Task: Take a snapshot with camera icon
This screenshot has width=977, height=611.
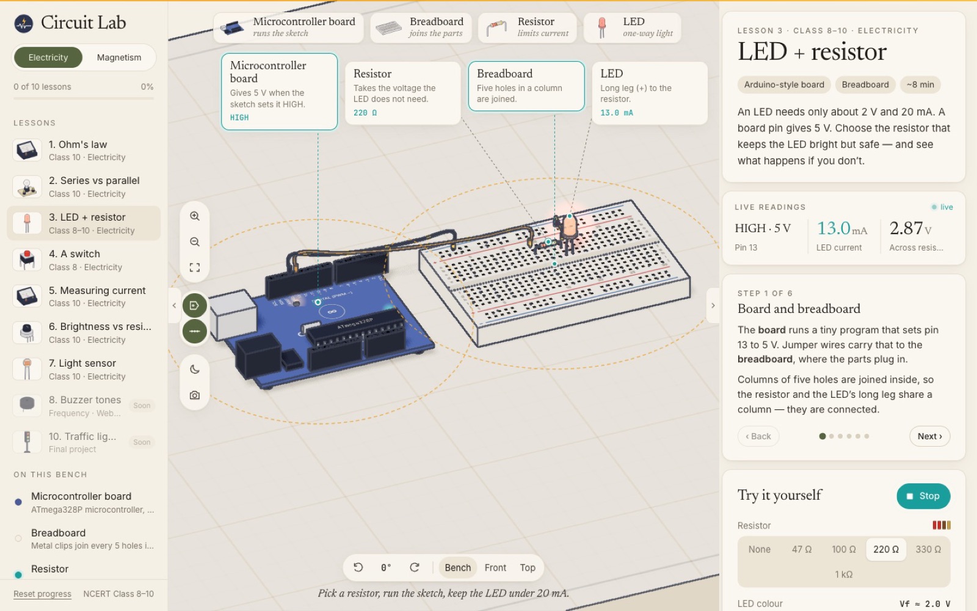Action: (195, 395)
